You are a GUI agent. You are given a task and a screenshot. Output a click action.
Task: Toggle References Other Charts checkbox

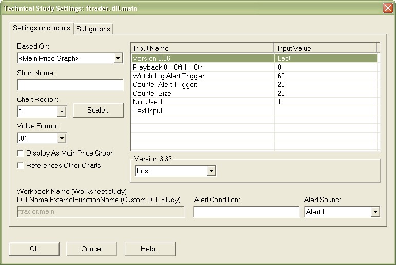21,165
